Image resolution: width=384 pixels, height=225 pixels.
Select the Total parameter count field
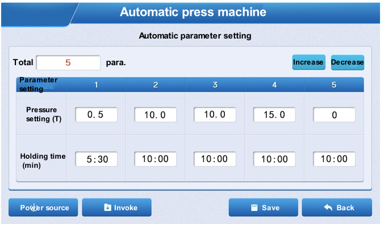(68, 63)
